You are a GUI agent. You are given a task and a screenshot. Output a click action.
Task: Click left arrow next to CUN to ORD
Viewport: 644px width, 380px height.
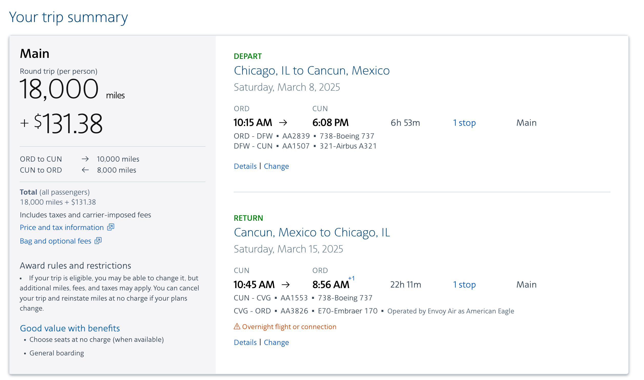pyautogui.click(x=85, y=170)
